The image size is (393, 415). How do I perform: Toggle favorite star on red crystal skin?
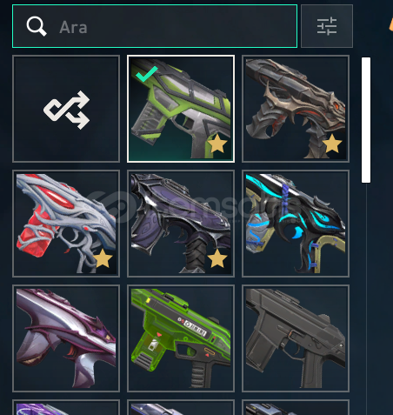[103, 258]
